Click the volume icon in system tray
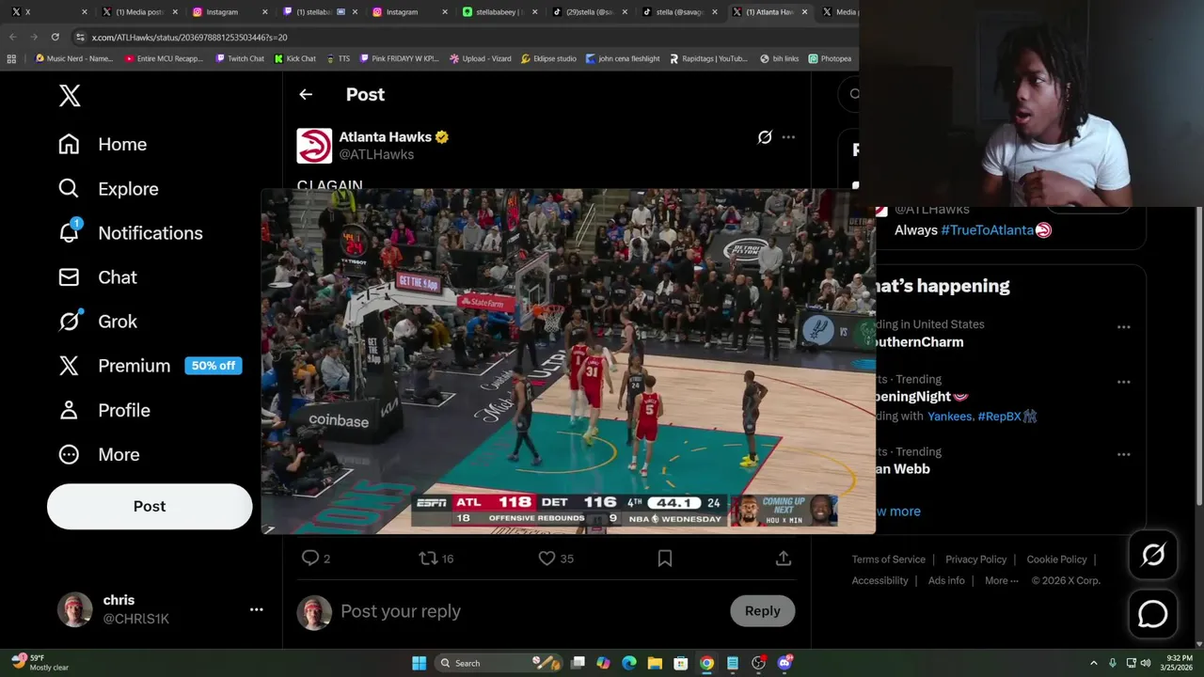This screenshot has width=1204, height=677. tap(1146, 663)
